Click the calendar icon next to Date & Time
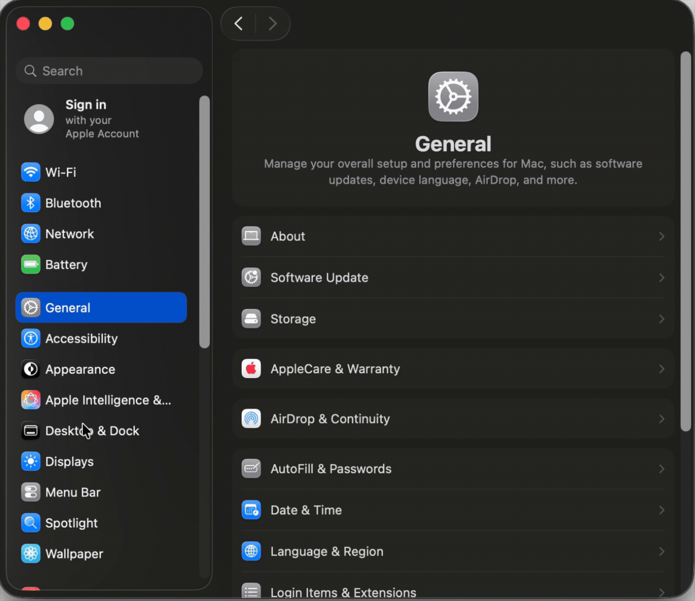Viewport: 695px width, 601px height. coord(251,510)
